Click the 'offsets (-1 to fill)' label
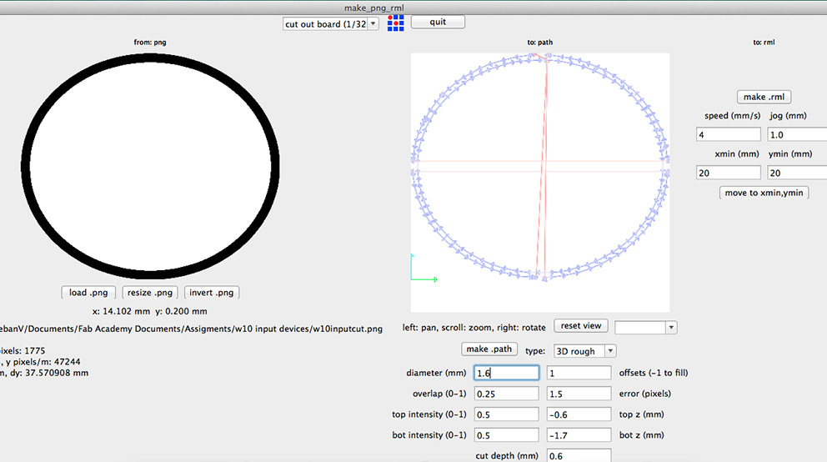The width and height of the screenshot is (827, 462). 654,373
